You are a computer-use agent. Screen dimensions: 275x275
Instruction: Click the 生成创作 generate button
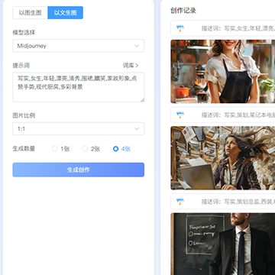click(79, 170)
